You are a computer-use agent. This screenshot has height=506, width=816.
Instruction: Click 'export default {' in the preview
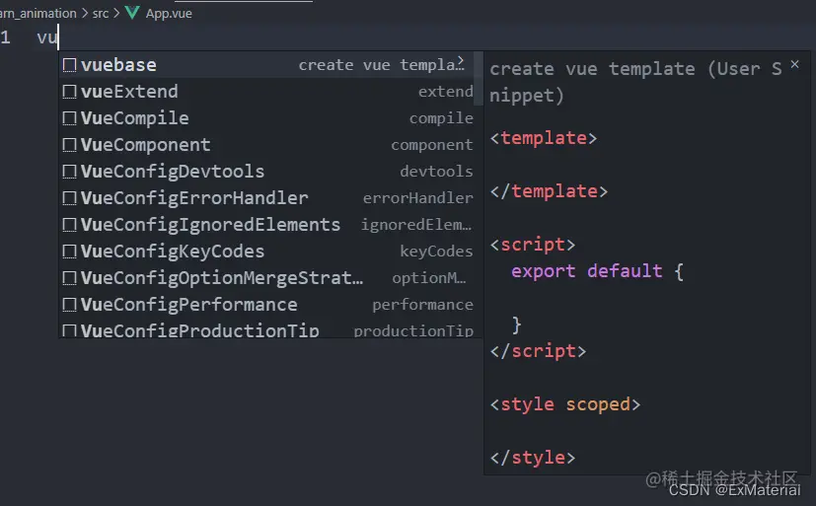597,271
